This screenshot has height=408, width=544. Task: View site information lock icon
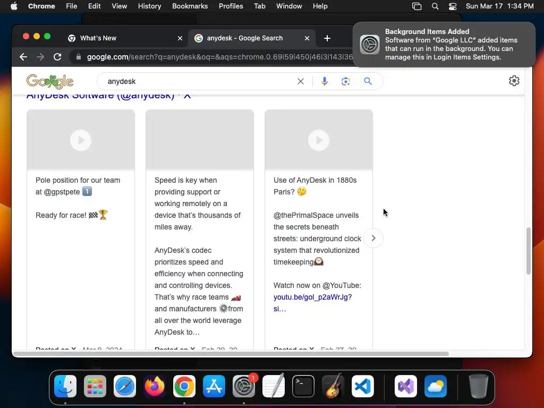point(79,57)
